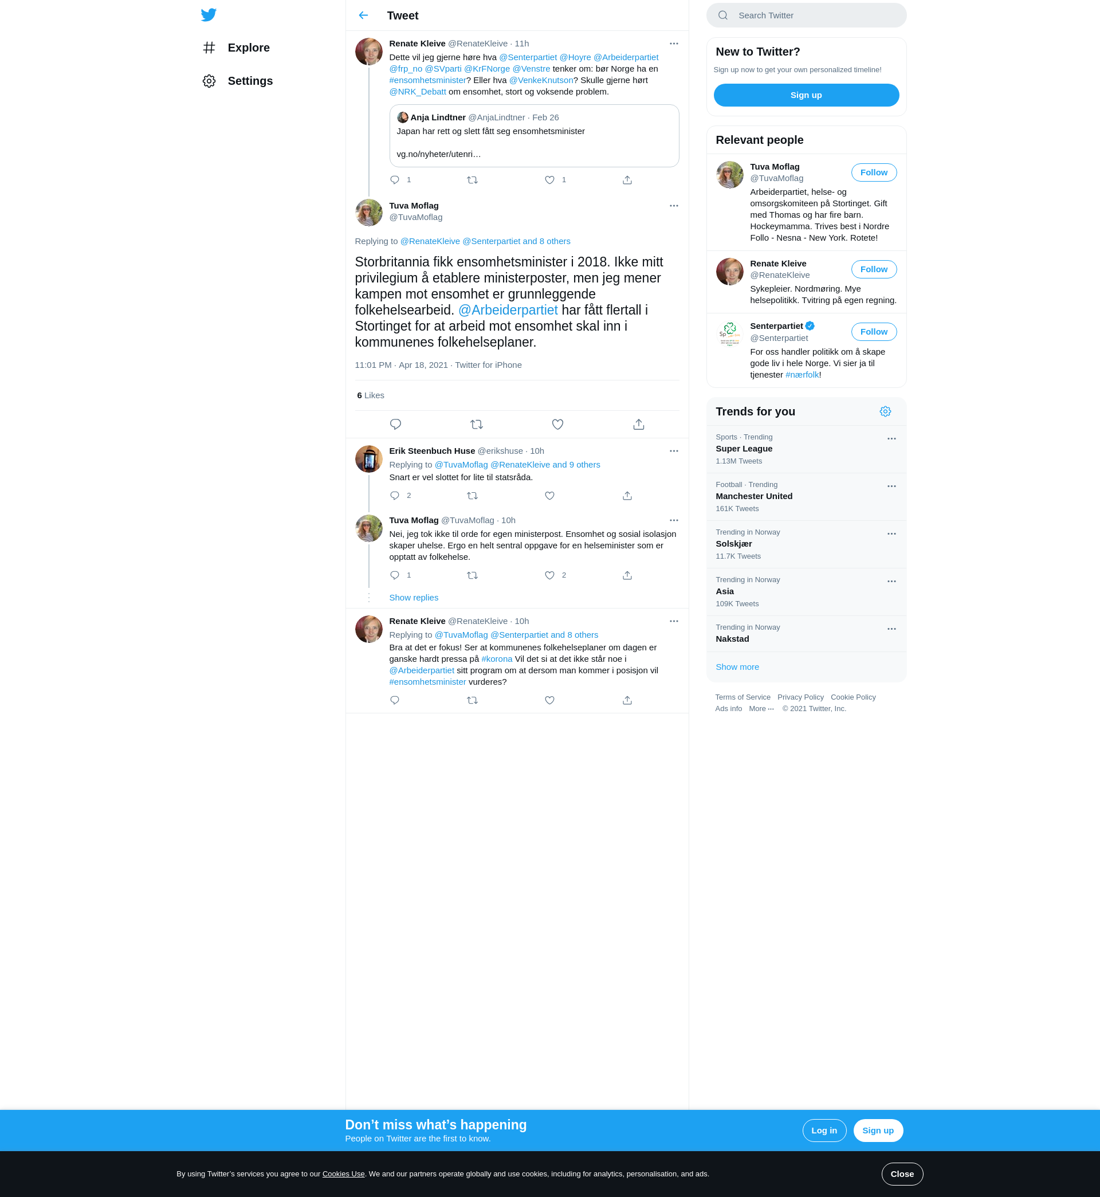
Task: Open Ads info footer link
Action: coord(729,709)
